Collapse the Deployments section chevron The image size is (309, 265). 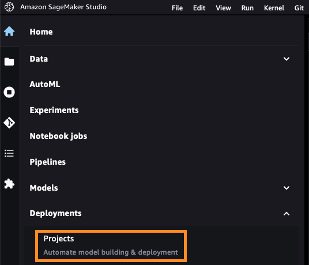pyautogui.click(x=287, y=214)
